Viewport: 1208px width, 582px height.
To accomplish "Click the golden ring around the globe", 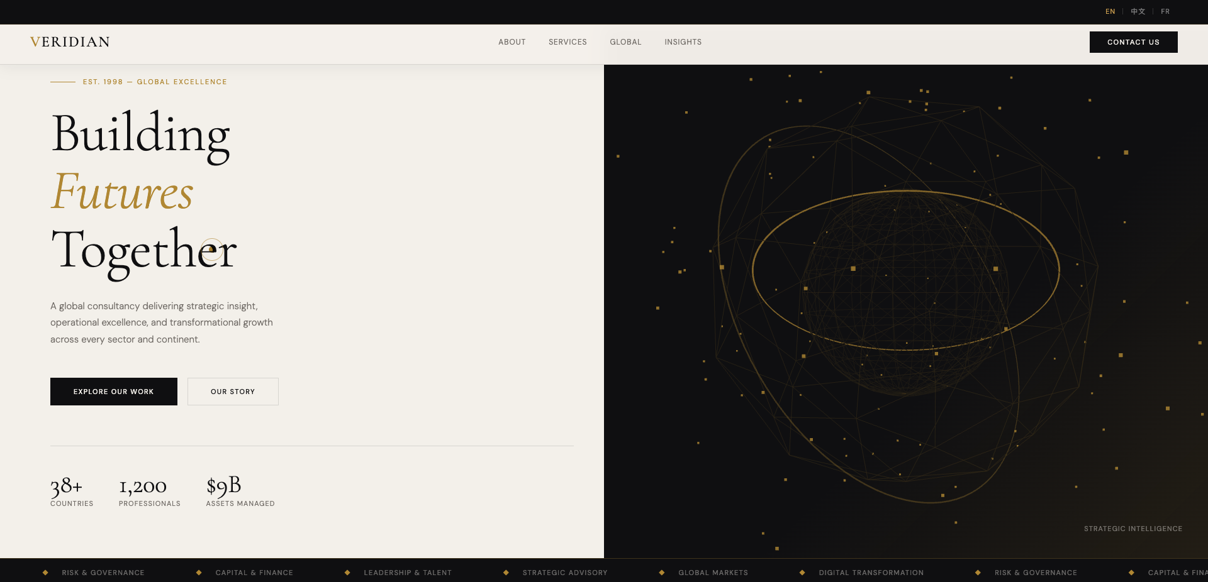I will point(906,191).
